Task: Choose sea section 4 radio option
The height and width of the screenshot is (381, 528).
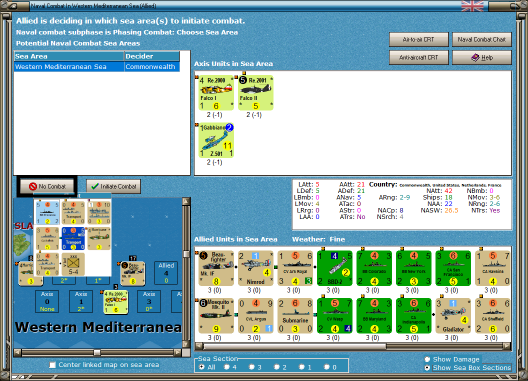Action: coord(226,367)
